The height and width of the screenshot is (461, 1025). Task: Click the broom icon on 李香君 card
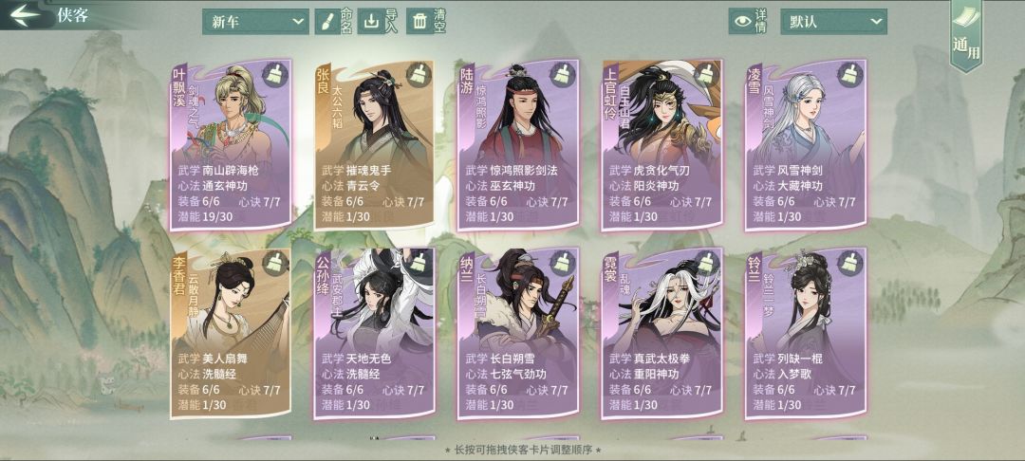(x=274, y=264)
